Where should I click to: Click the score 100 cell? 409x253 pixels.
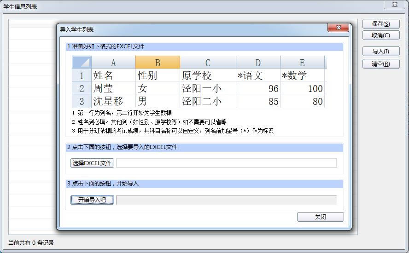click(302, 88)
